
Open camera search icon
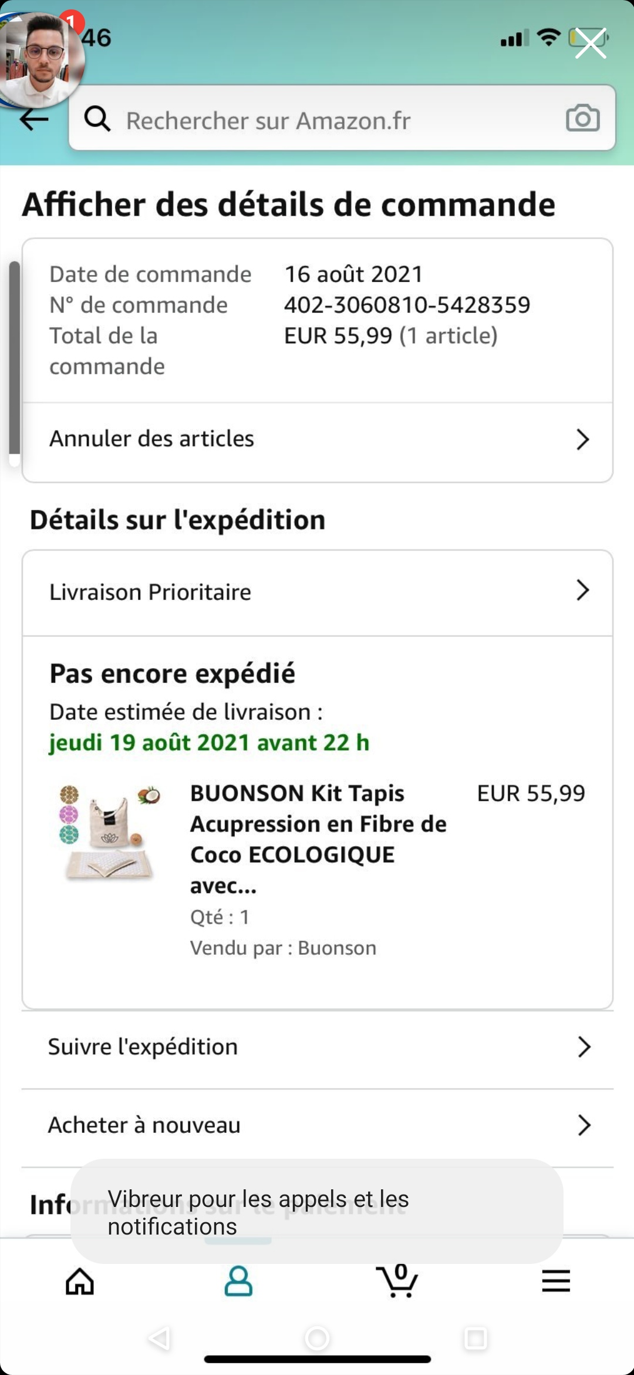[582, 119]
